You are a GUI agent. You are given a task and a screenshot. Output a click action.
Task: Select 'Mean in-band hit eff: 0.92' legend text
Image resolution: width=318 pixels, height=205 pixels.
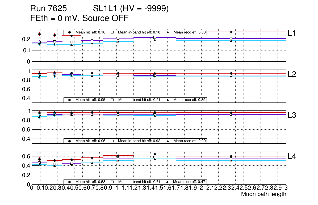point(139,141)
